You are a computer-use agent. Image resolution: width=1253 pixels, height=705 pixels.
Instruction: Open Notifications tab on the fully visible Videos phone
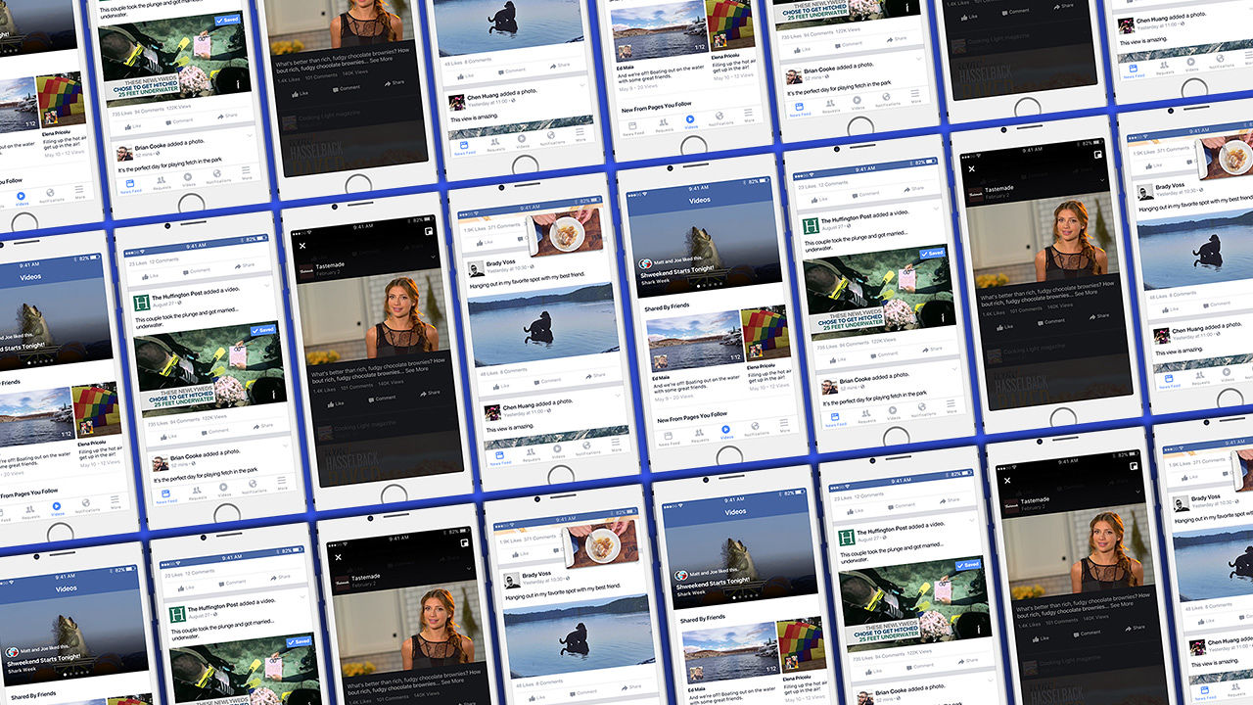756,428
